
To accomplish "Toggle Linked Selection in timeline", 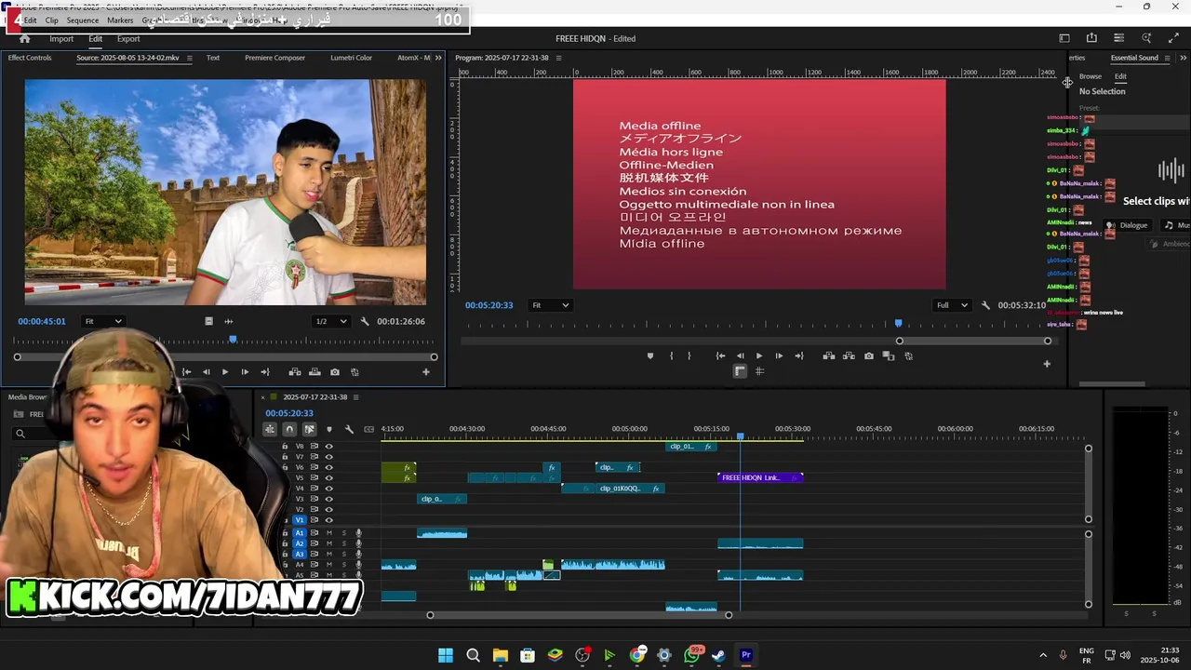I will pos(309,429).
